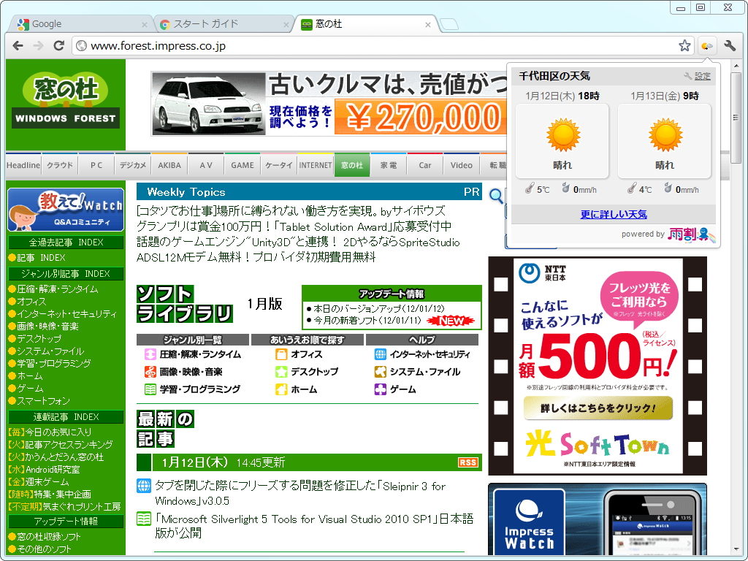Screen dimensions: 748x561
Task: Open the Chrome settings wrench icon
Action: point(729,45)
